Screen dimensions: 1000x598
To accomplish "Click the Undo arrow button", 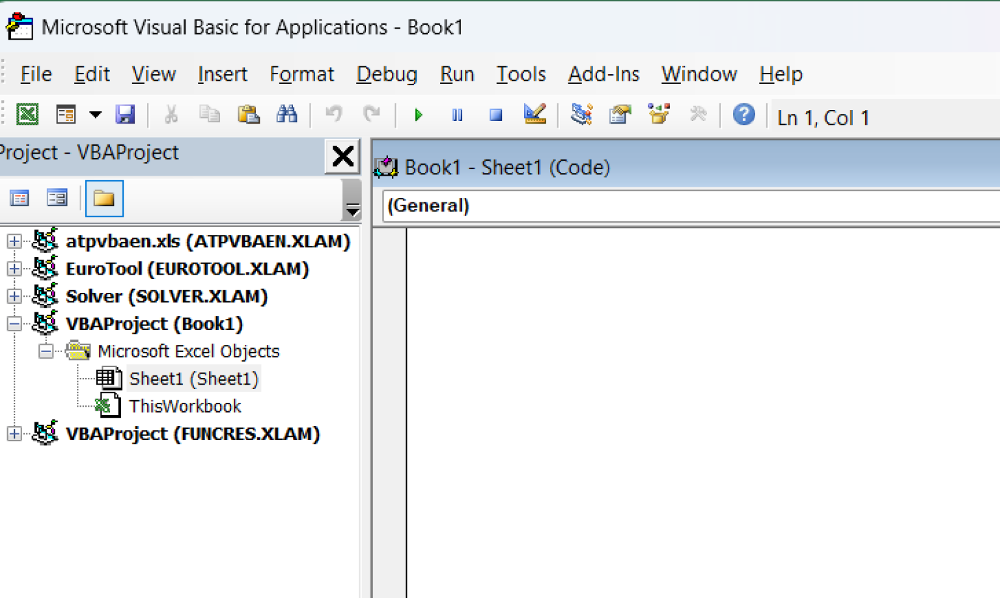I will (333, 114).
